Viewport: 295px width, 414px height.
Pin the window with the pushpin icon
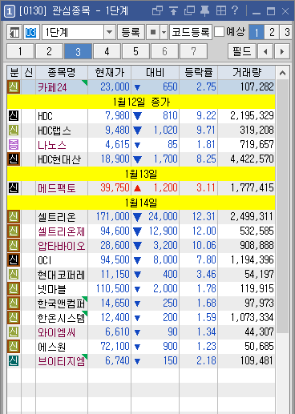pyautogui.click(x=205, y=11)
